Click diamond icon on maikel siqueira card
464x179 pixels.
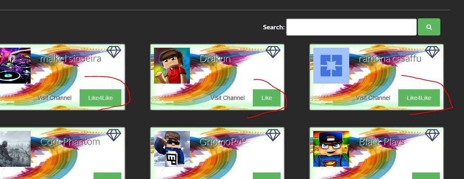[x=114, y=52]
